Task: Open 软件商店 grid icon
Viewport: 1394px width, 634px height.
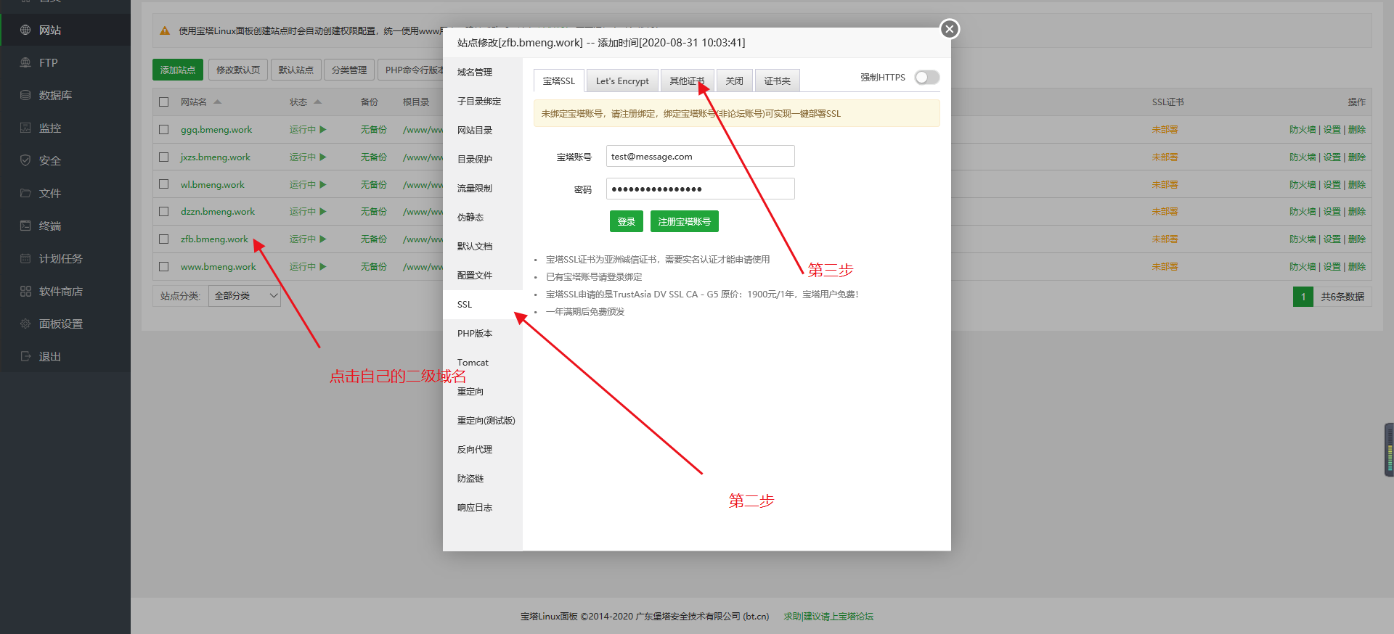Action: coord(25,291)
